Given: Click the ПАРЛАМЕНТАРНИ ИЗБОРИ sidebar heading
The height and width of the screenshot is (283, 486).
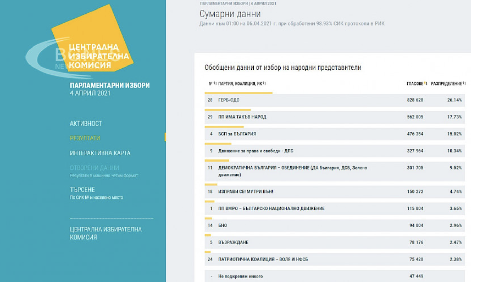Looking at the screenshot, I should pos(110,86).
